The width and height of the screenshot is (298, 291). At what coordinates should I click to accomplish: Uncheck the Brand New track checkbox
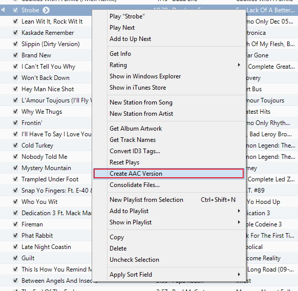tap(15, 55)
